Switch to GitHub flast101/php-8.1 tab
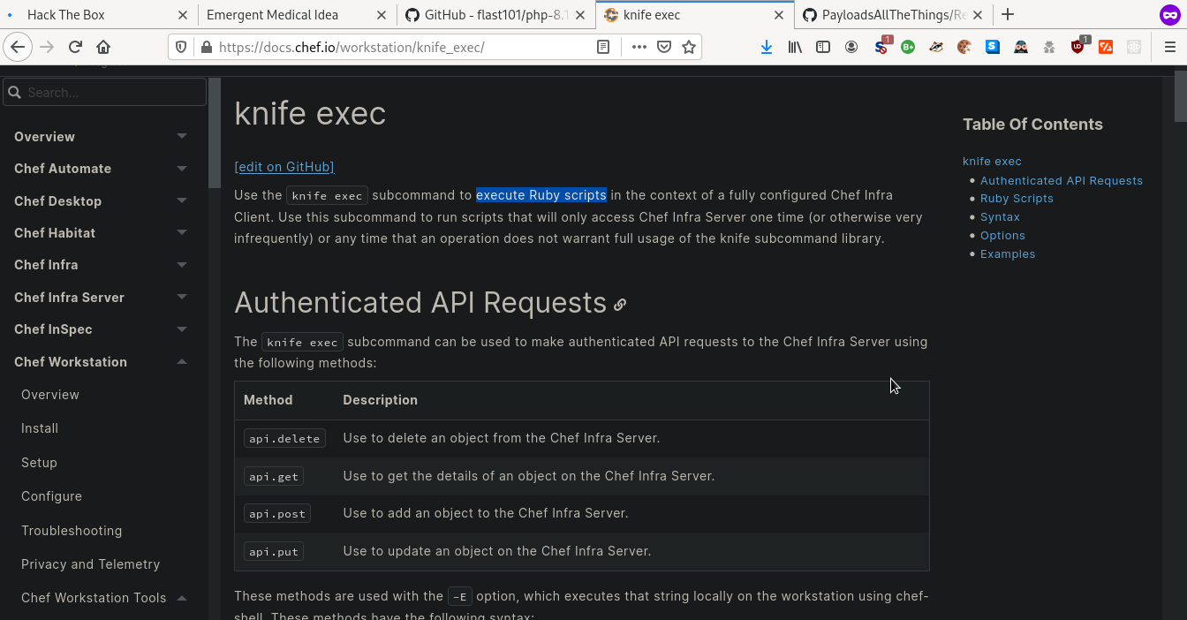Screen dimensions: 1187x620 [x=495, y=14]
